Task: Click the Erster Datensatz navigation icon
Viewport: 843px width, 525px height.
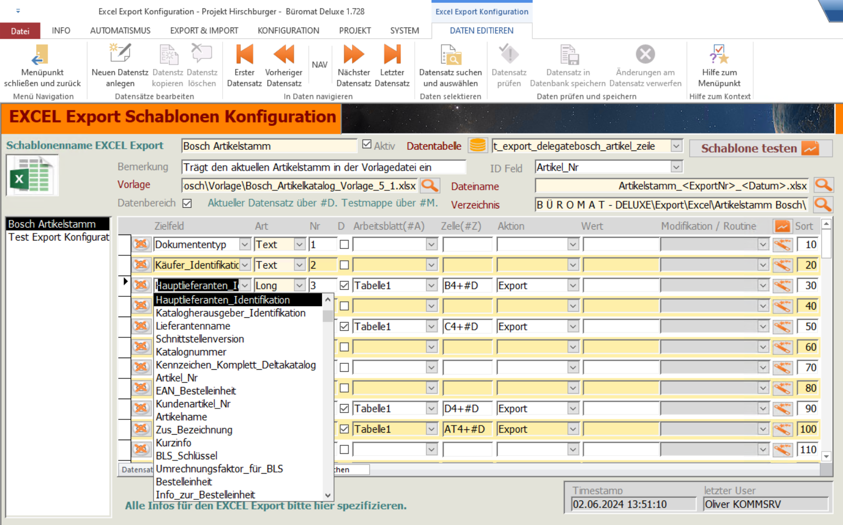Action: click(244, 55)
